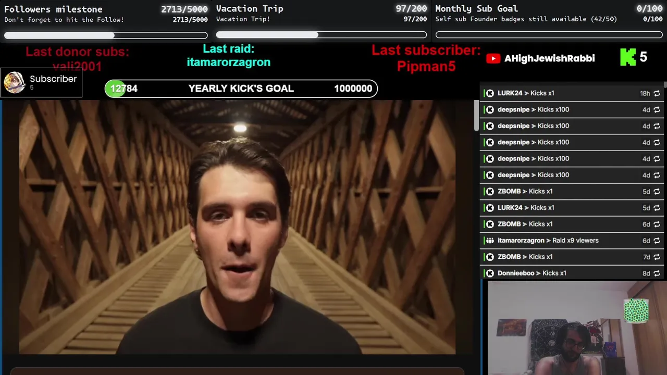The height and width of the screenshot is (375, 667).
Task: Click the Yearly Kick's Goal bar
Action: pos(241,89)
